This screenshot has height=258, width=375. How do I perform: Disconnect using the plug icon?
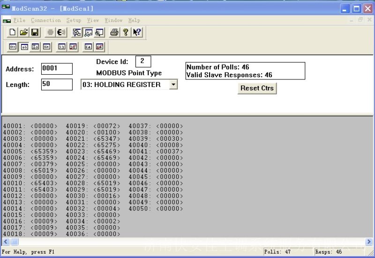point(61,32)
